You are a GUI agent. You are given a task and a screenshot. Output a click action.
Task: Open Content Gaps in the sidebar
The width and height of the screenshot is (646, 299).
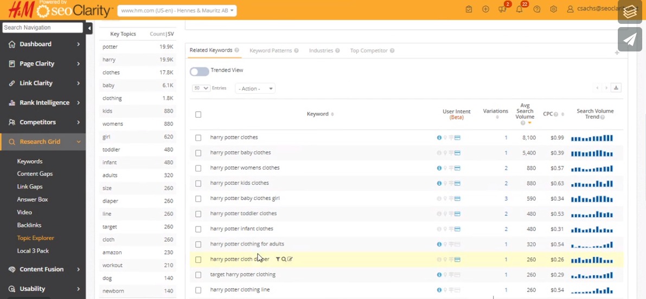point(35,174)
